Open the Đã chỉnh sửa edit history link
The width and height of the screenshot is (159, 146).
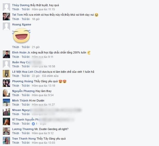50,76
